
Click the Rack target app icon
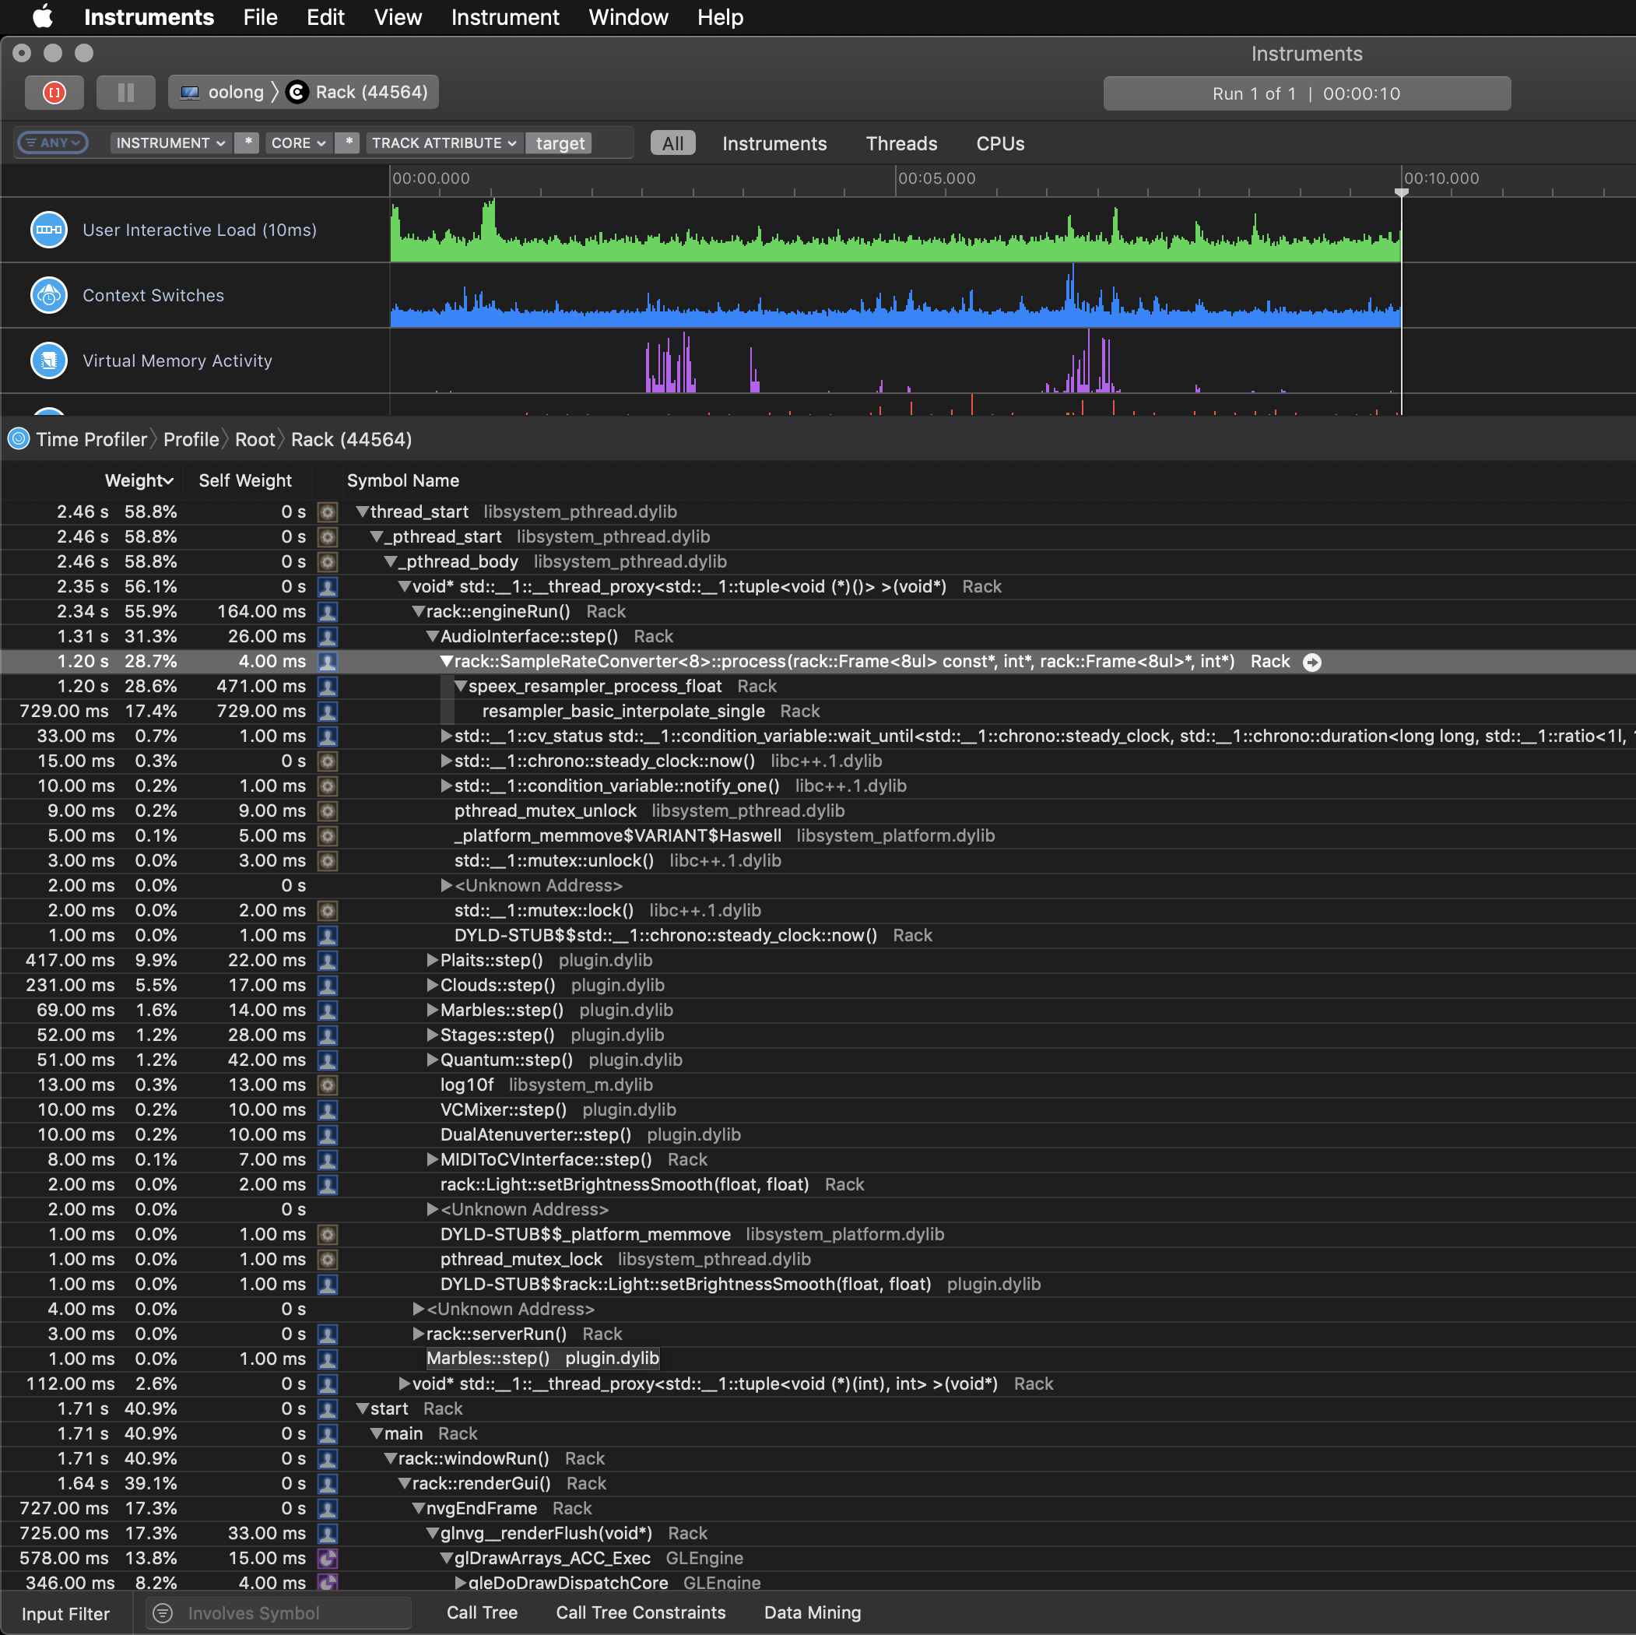coord(297,93)
